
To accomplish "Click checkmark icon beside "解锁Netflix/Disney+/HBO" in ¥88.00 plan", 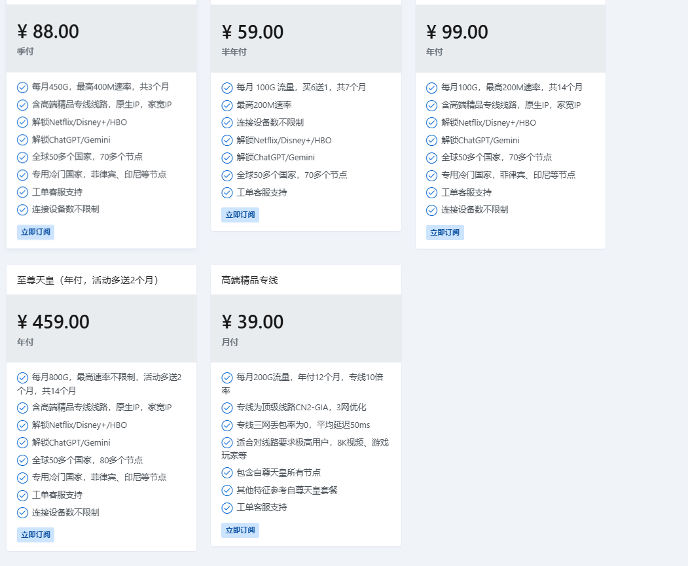I will [x=21, y=122].
